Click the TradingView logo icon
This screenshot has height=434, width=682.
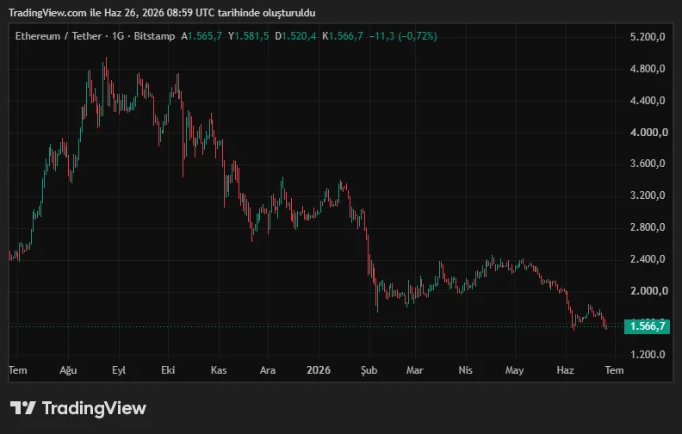(x=22, y=408)
